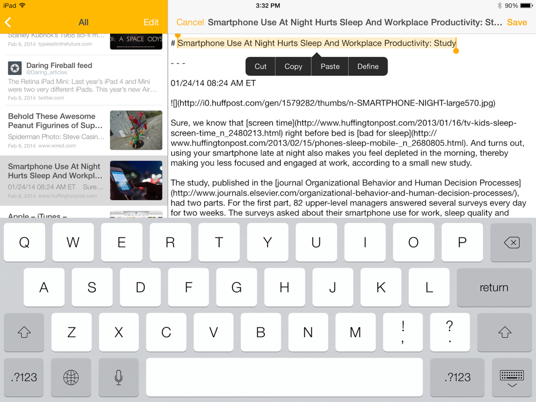This screenshot has height=402, width=536.
Task: Tap the N key on keyboard
Action: (308, 332)
